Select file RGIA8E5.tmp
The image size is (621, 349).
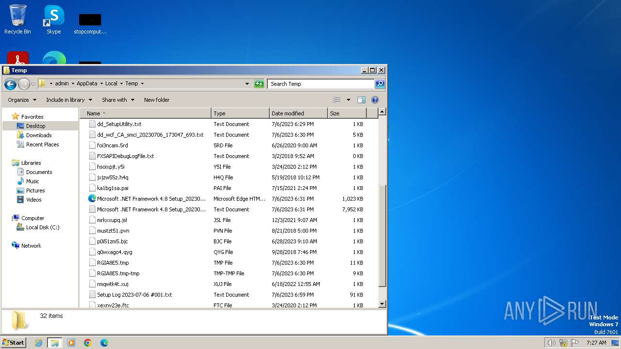click(113, 263)
